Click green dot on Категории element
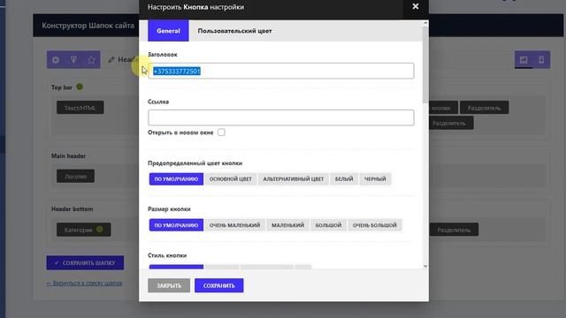 [x=100, y=230]
